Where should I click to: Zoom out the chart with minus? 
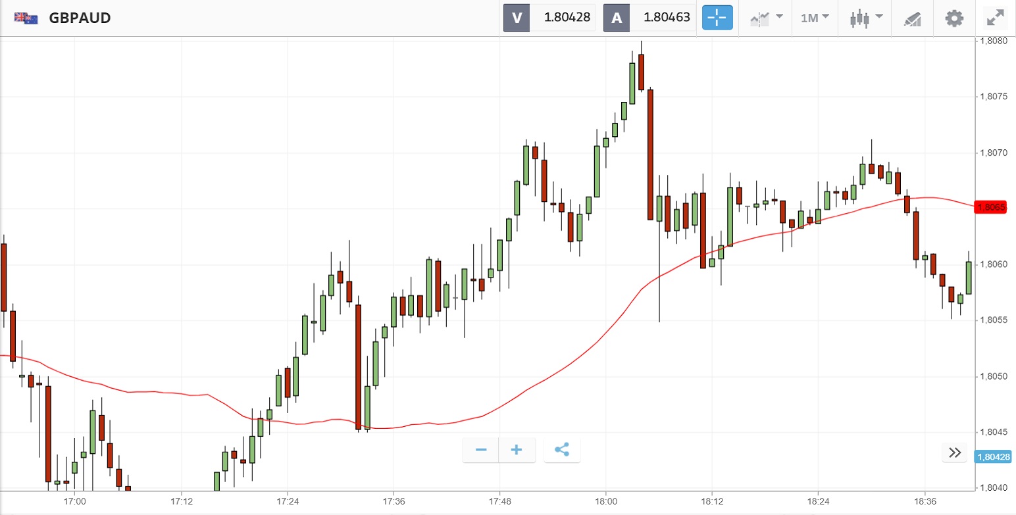[x=481, y=450]
